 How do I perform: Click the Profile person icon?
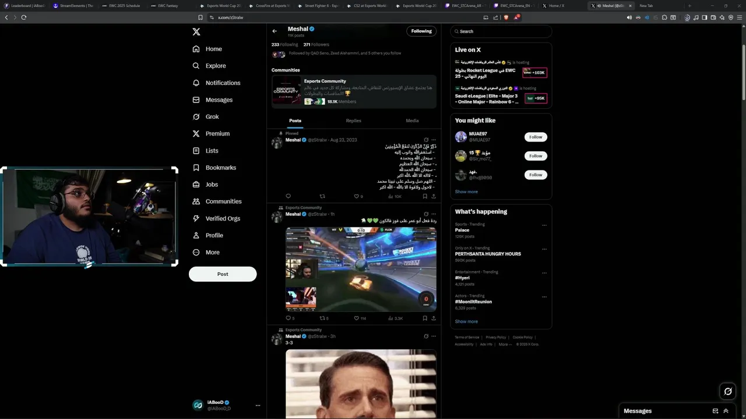pos(196,235)
